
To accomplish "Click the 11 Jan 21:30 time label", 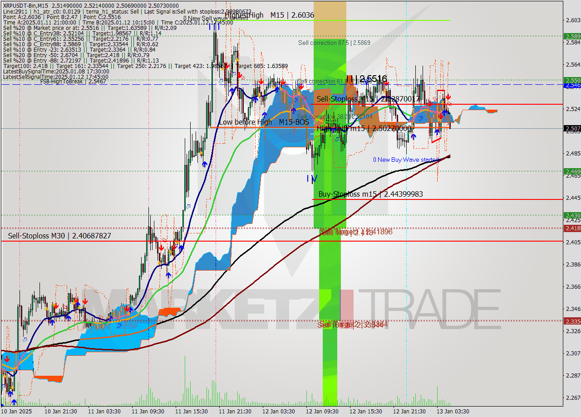I will pyautogui.click(x=235, y=412).
